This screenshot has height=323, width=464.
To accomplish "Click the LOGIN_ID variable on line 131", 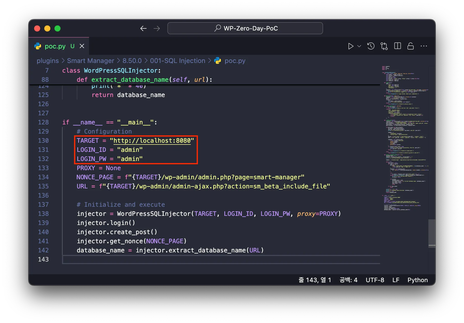I will point(91,150).
